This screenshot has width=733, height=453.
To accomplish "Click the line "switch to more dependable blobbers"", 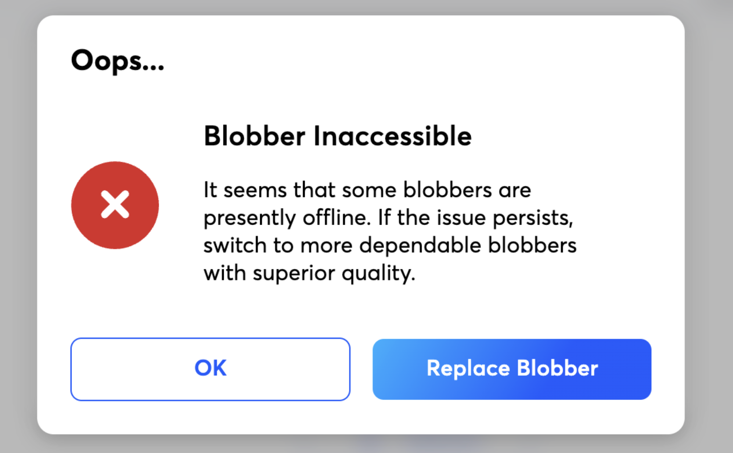I will [390, 245].
